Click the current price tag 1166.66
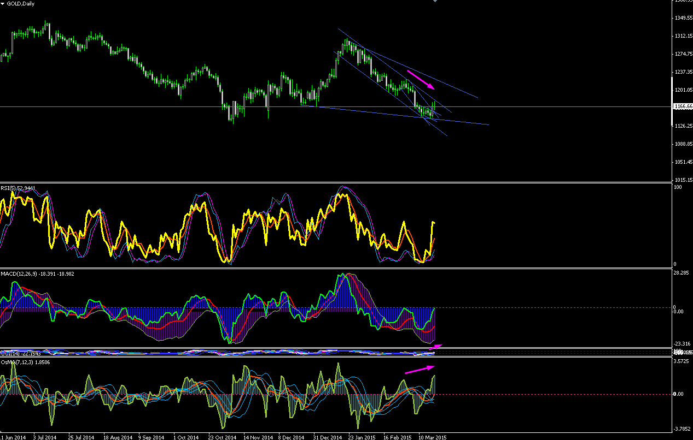 click(682, 106)
